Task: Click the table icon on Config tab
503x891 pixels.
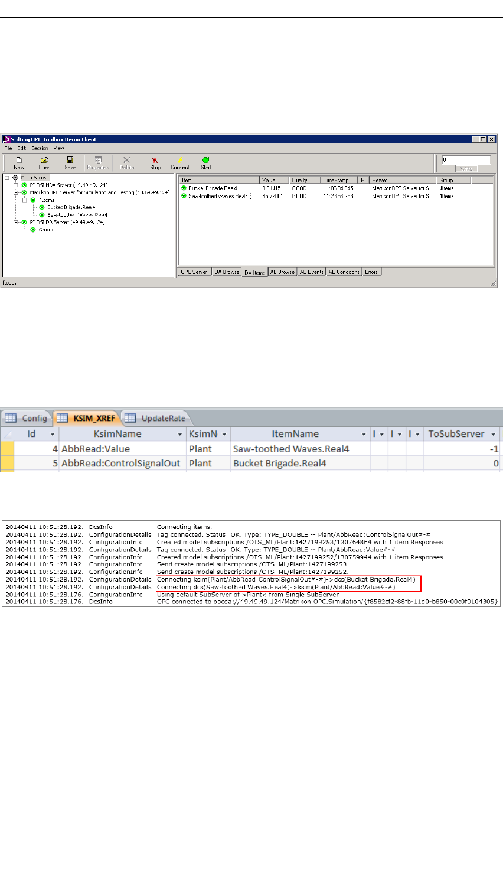Action: [x=11, y=418]
